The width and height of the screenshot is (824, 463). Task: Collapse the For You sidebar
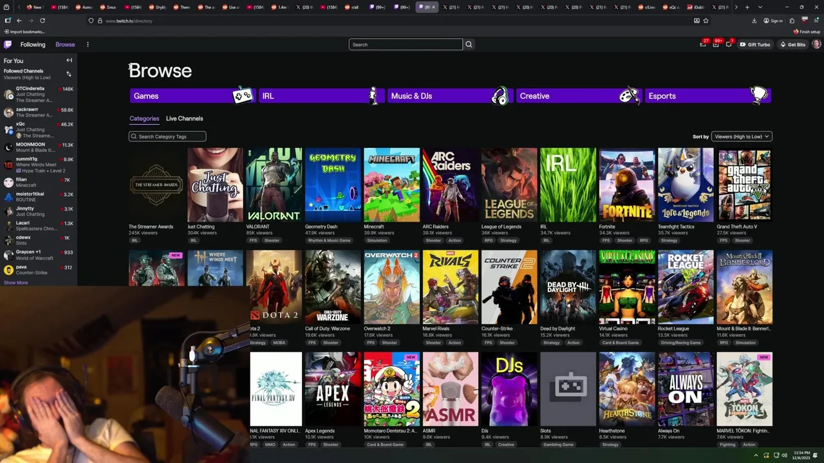point(69,60)
